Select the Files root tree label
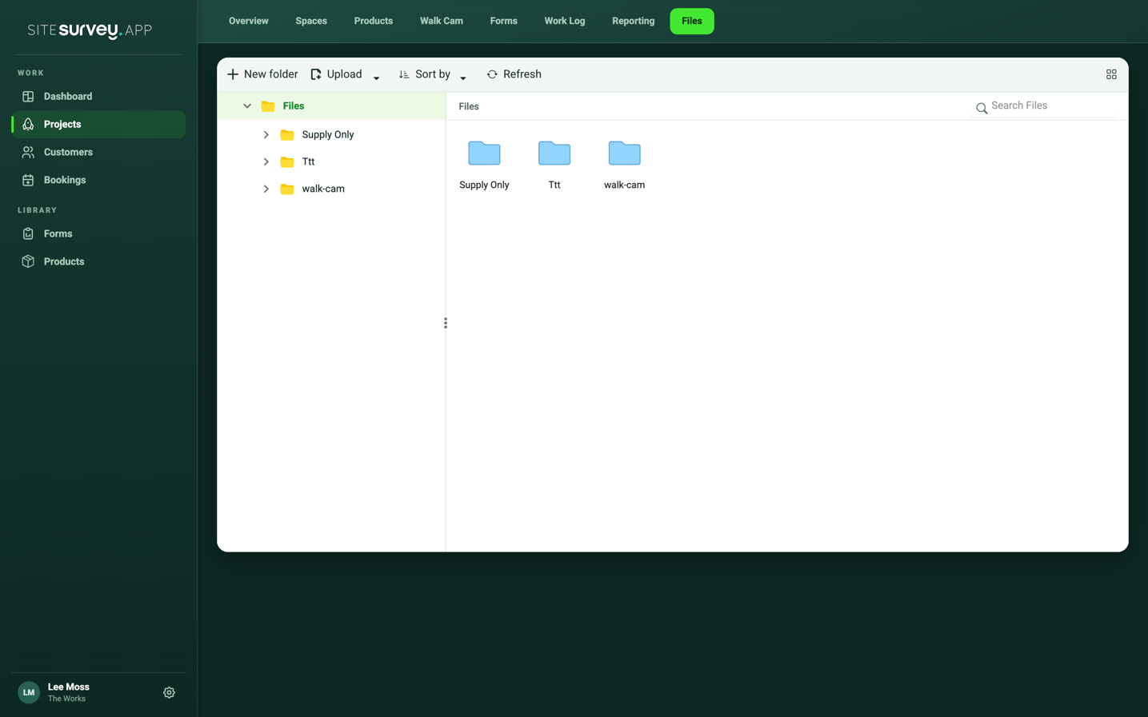The width and height of the screenshot is (1148, 717). click(x=294, y=106)
